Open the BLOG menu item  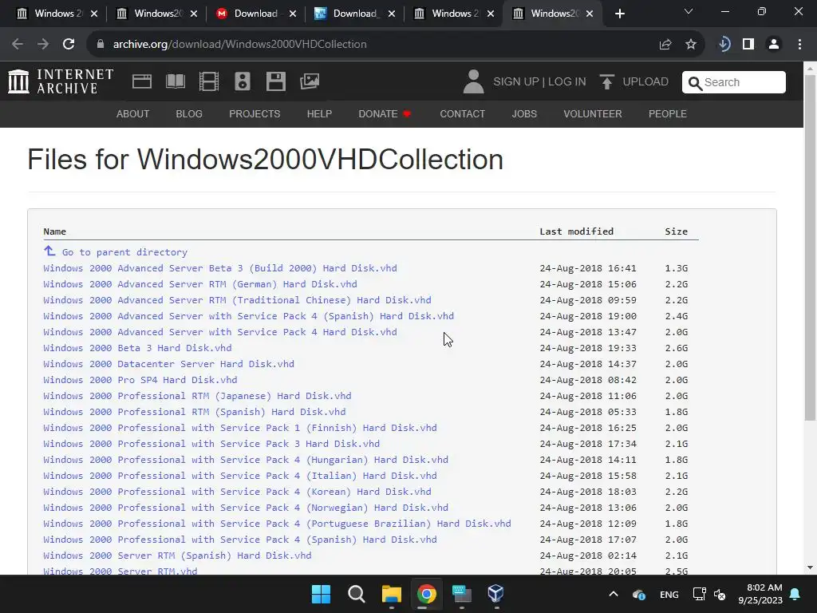coord(189,113)
